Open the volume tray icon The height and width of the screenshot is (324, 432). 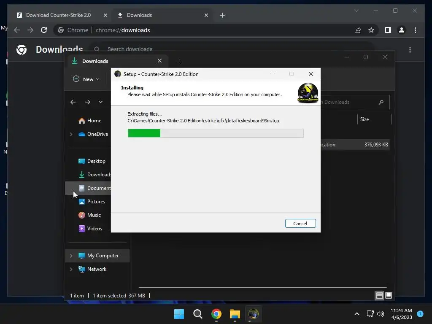point(381,314)
